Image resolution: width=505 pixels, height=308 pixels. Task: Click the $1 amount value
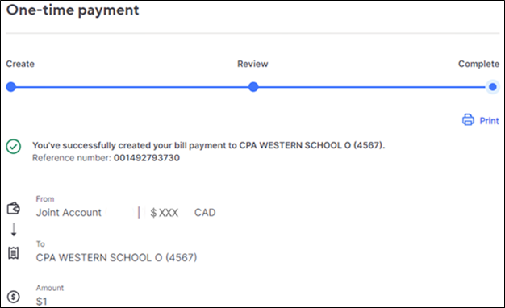coord(42,302)
